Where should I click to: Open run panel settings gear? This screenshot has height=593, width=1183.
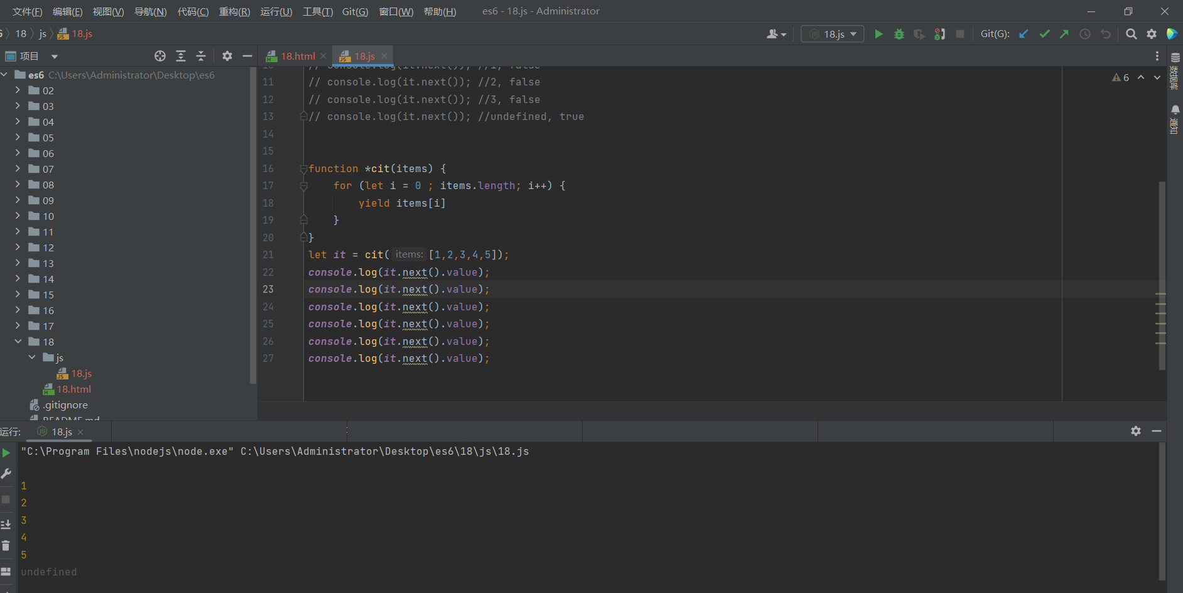tap(1136, 431)
